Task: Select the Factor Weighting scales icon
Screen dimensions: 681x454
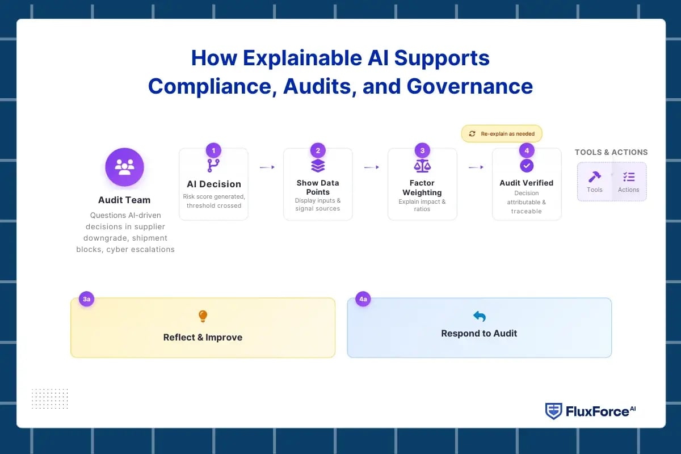Action: (422, 166)
